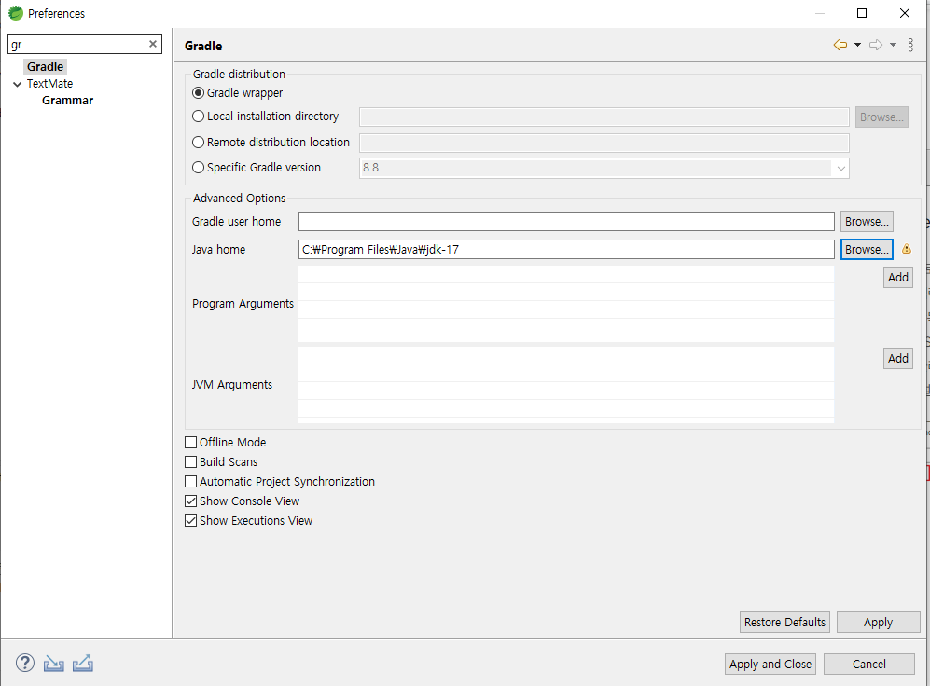This screenshot has height=686, width=930.
Task: Uncheck Show Executions View
Action: click(190, 521)
